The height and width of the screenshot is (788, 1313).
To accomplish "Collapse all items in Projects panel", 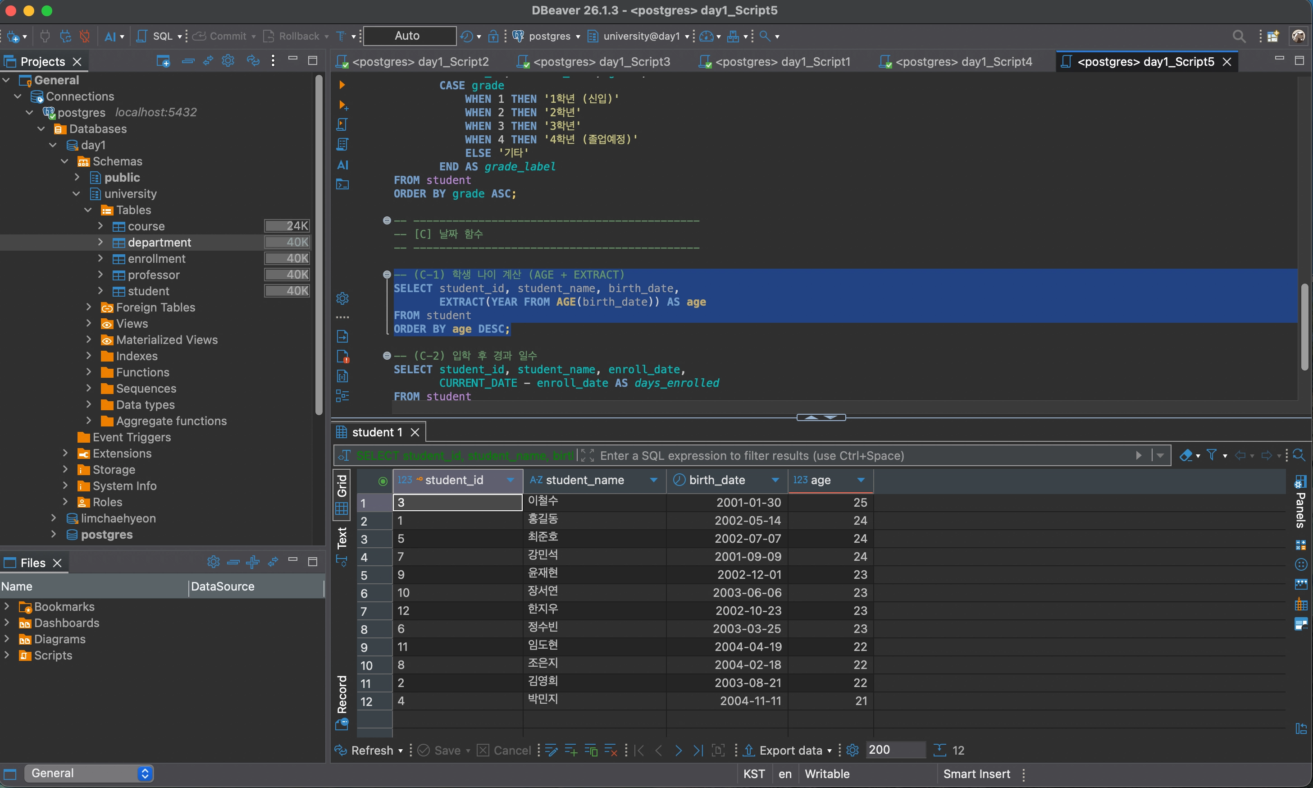I will click(188, 61).
